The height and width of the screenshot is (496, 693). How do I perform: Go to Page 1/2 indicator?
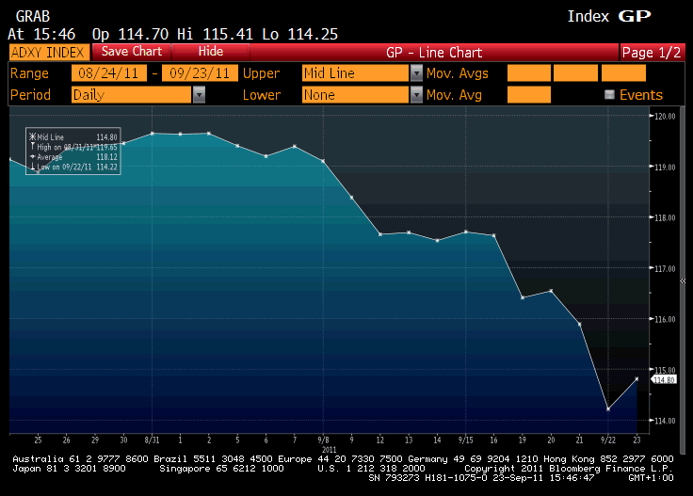(651, 53)
